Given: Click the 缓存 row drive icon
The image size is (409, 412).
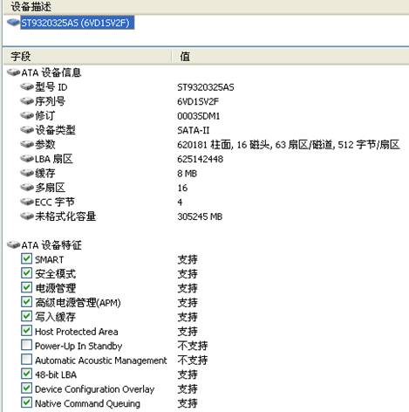Looking at the screenshot, I should [27, 173].
